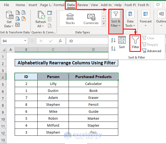This screenshot has height=144, width=166.
Task: Open the Outline dropdown
Action: (161, 19)
